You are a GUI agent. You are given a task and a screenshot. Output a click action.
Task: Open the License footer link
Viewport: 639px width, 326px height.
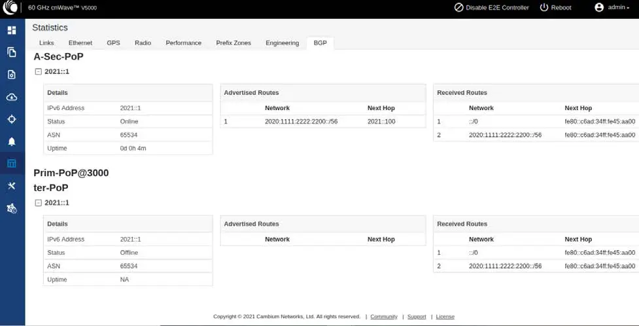point(445,317)
